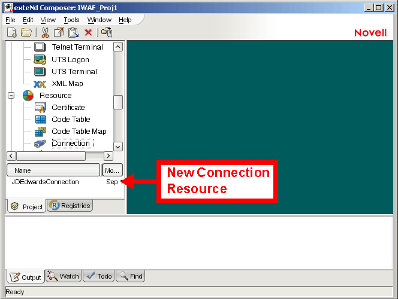The height and width of the screenshot is (299, 398).
Task: Select the Resource category label
Action: coord(56,96)
